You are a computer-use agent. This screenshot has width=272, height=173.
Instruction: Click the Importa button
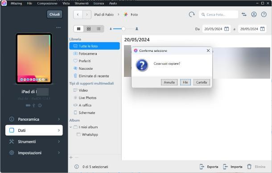233,167
